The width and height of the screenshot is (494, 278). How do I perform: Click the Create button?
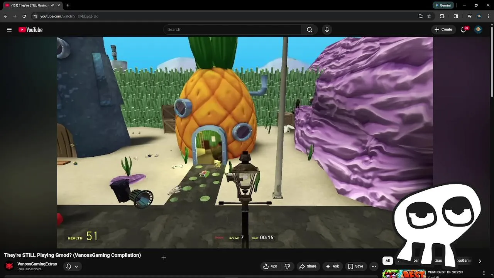pyautogui.click(x=443, y=30)
